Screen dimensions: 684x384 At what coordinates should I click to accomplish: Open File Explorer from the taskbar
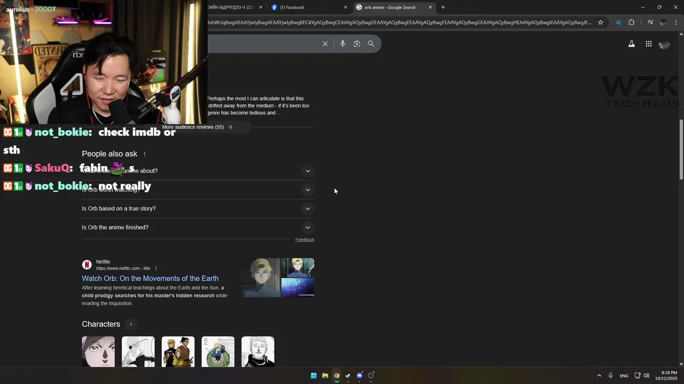(x=325, y=375)
